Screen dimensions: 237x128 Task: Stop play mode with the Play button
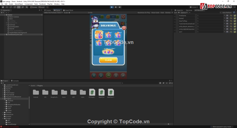(x=112, y=7)
